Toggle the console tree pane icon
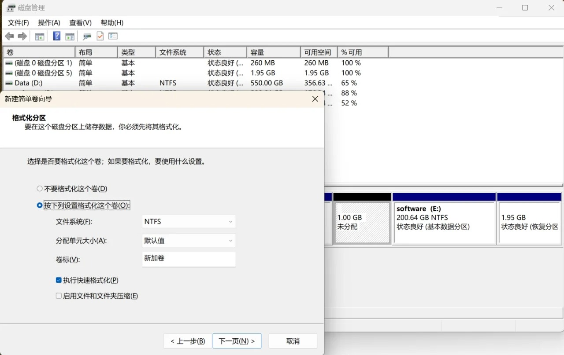 pyautogui.click(x=39, y=36)
